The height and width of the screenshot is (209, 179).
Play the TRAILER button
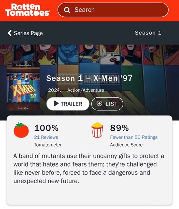(68, 104)
